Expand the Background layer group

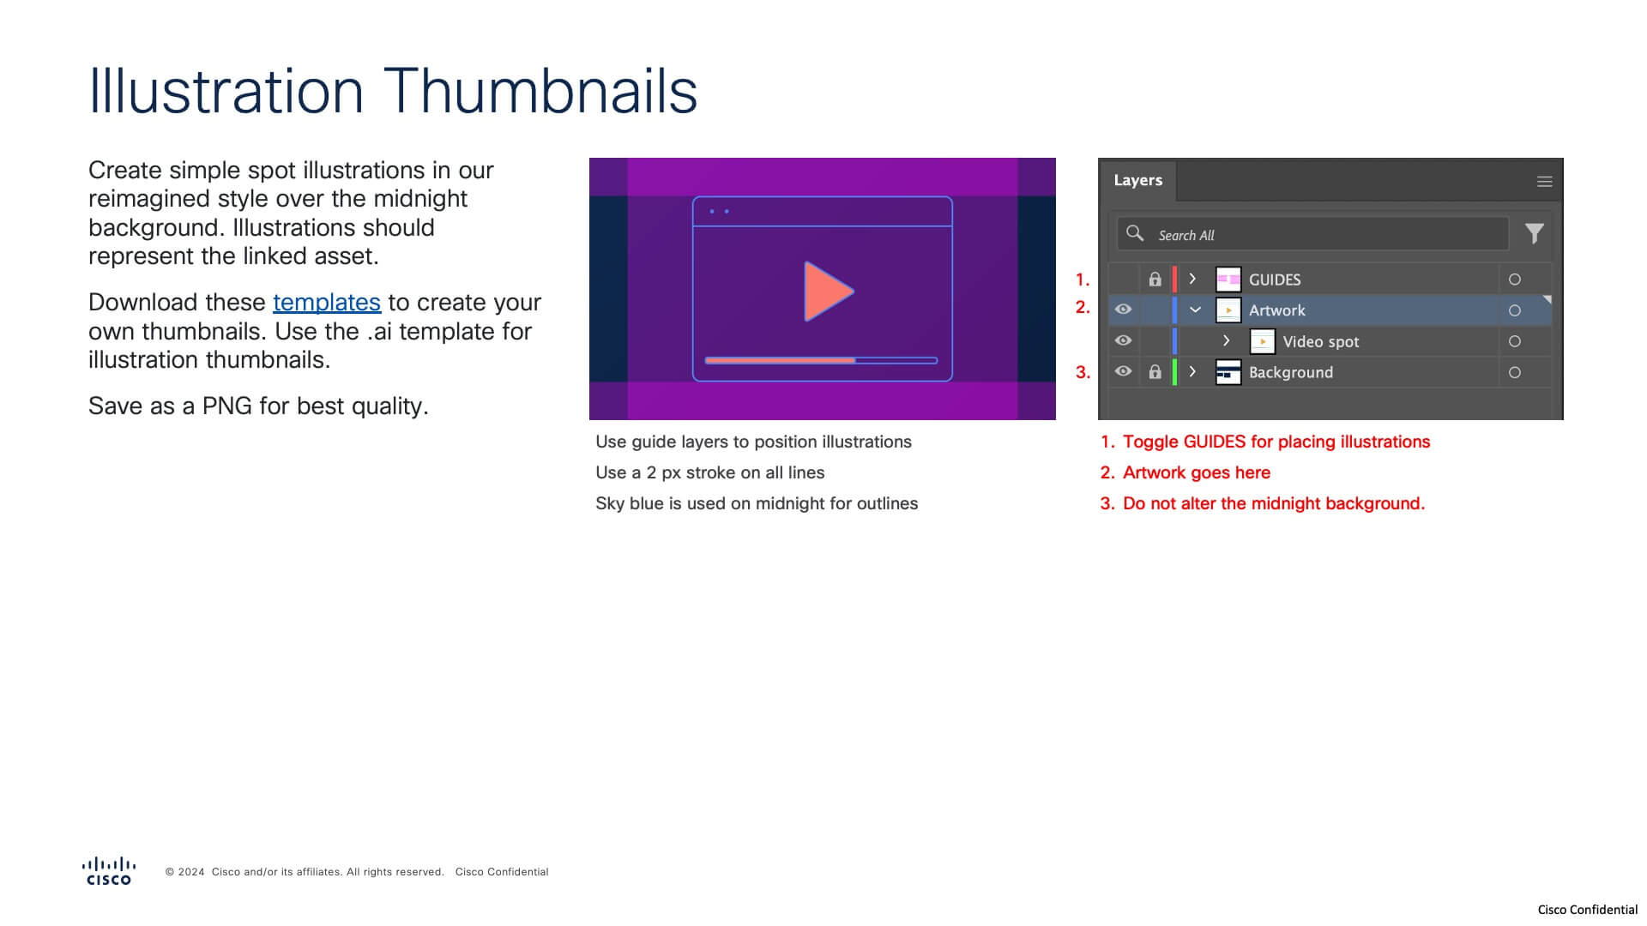(1195, 372)
